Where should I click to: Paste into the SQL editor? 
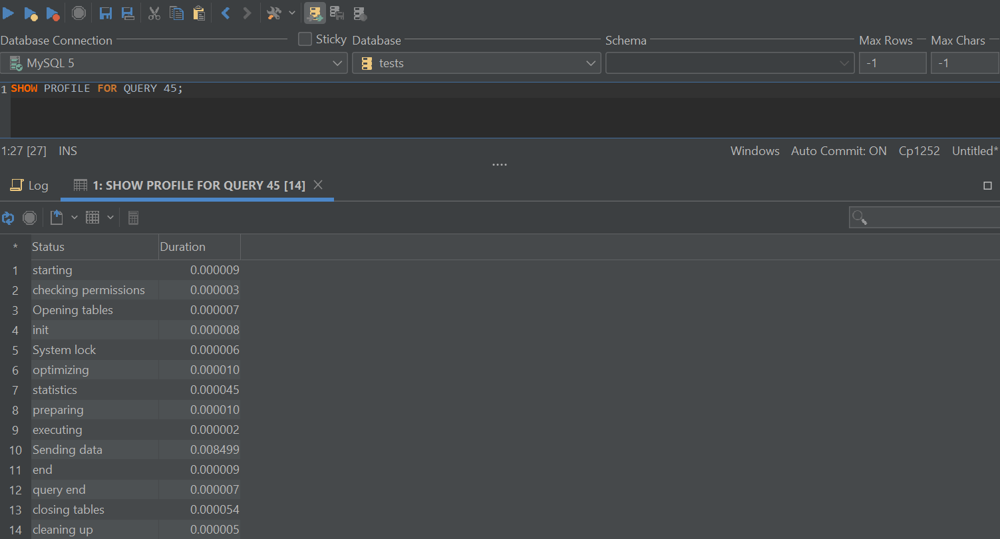click(x=198, y=13)
